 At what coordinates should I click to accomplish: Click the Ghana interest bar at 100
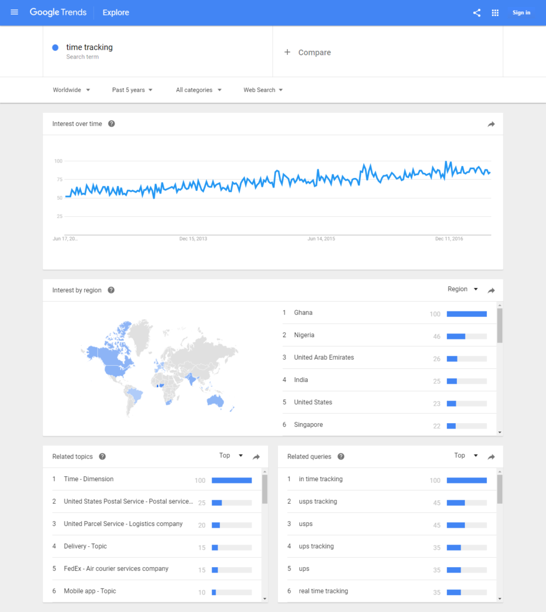(x=467, y=314)
